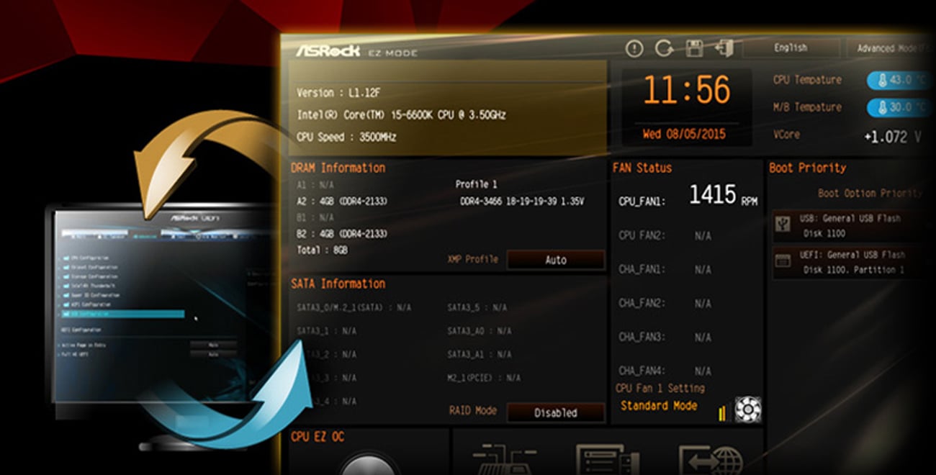
Task: Select the UEFI: General USB Flash boot entry
Action: pyautogui.click(x=850, y=263)
